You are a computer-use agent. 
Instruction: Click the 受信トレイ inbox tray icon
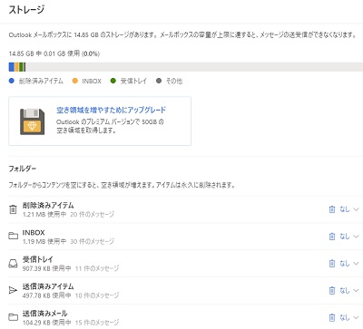[13, 264]
